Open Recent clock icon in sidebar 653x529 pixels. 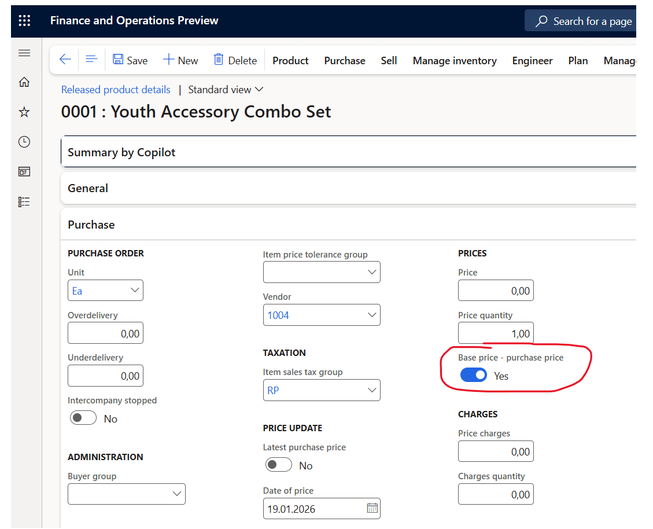click(24, 142)
